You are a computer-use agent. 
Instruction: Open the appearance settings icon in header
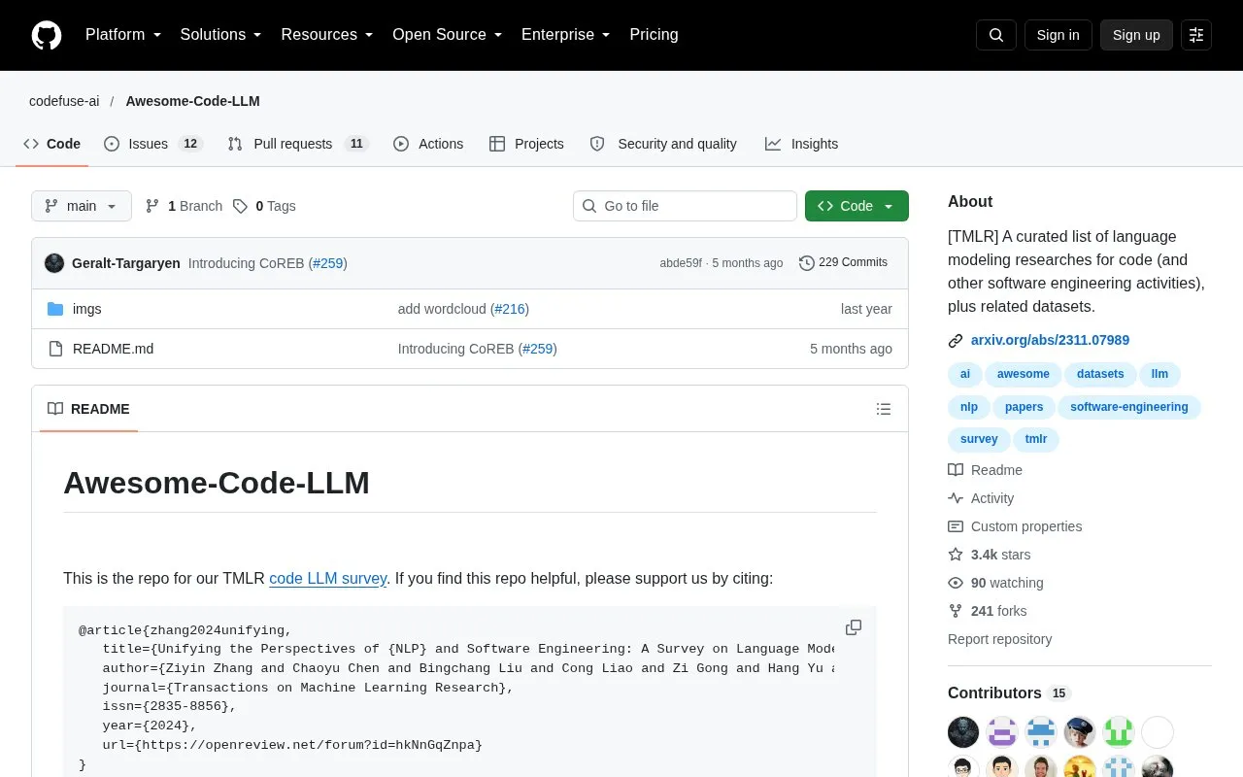click(1196, 35)
